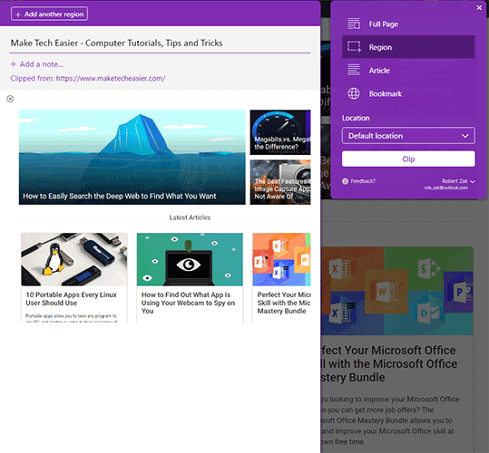Screen dimensions: 489x453
Task: Click 'Perfect Your Mic' article title in preview
Action: [284, 303]
